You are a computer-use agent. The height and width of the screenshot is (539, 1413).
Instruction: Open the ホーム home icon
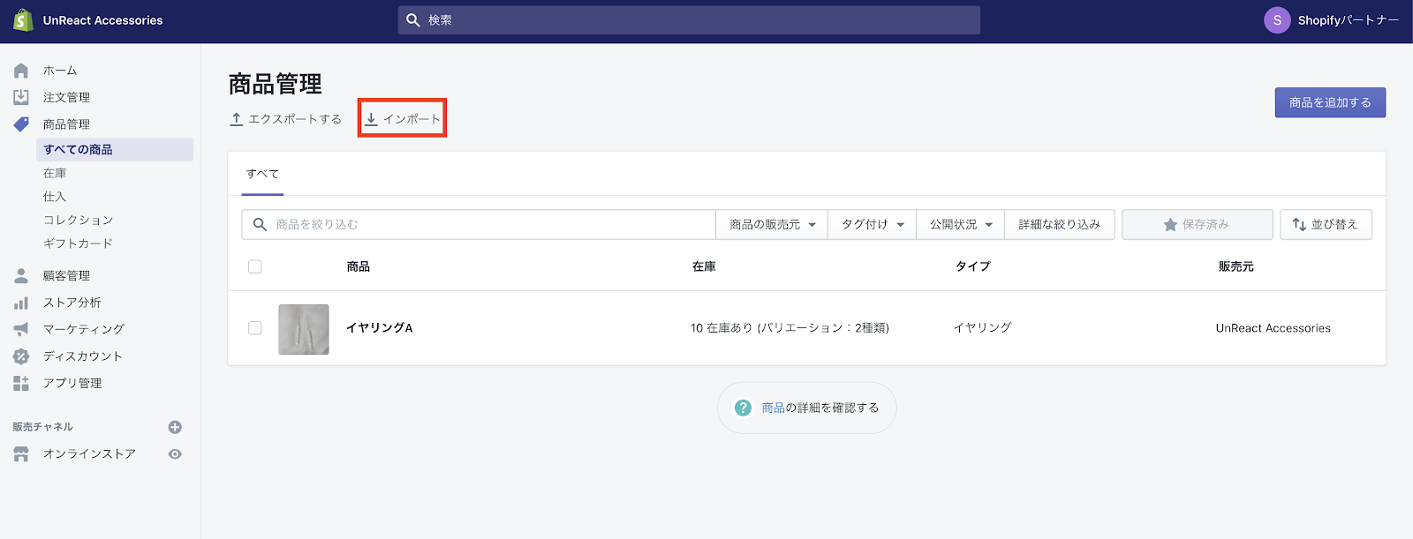point(21,71)
